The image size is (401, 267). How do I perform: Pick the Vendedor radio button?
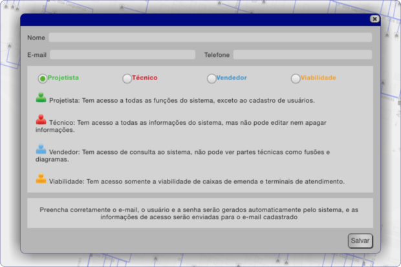click(211, 78)
